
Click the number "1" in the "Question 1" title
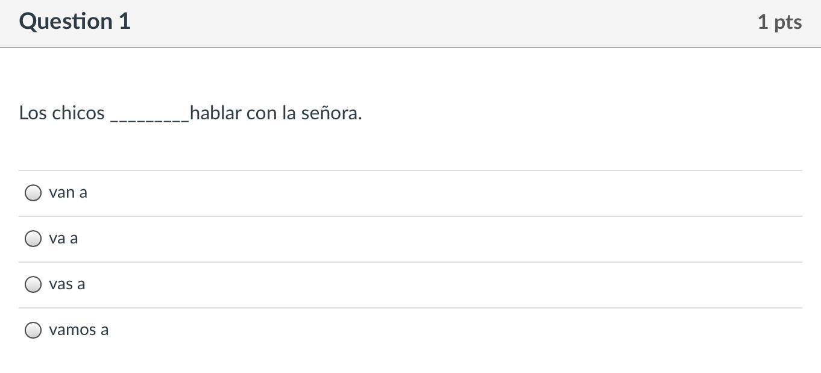point(124,22)
